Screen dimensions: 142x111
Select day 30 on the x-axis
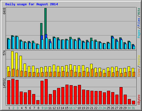129,108
